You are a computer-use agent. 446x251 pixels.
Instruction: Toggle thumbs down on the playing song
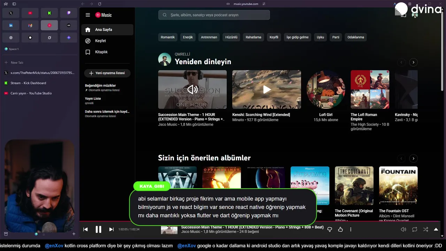point(330,229)
